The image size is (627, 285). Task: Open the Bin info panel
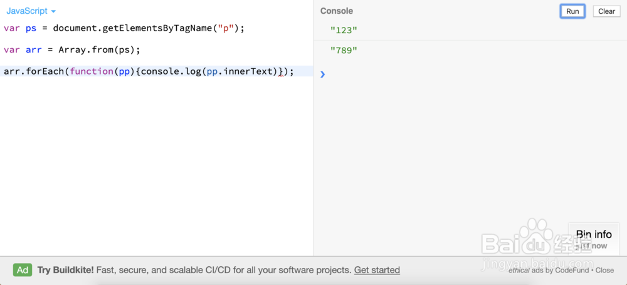tap(593, 235)
